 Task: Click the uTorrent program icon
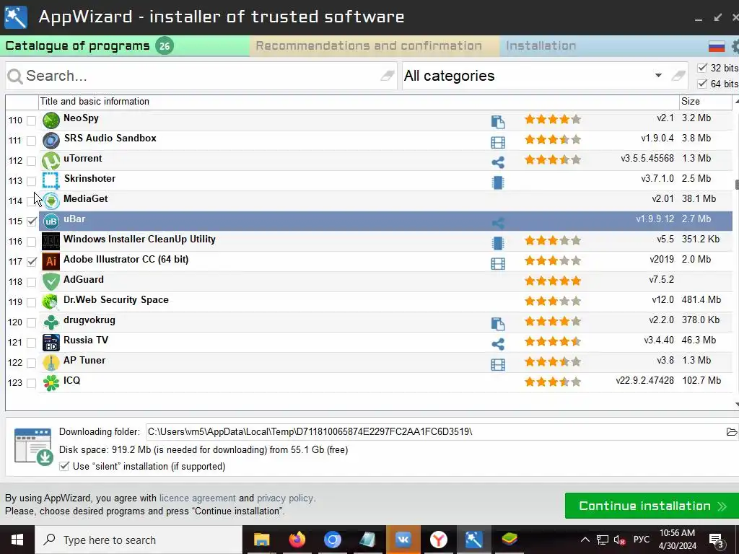(51, 161)
